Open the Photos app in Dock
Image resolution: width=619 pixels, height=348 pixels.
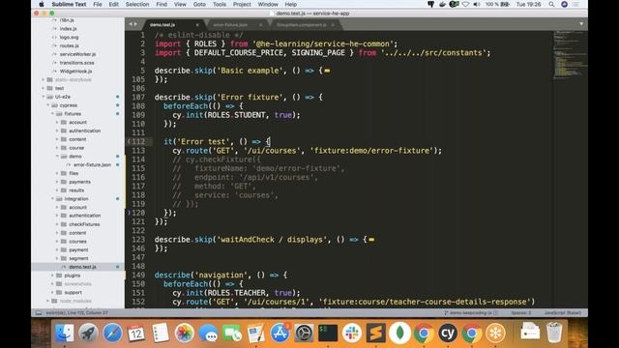(185, 333)
